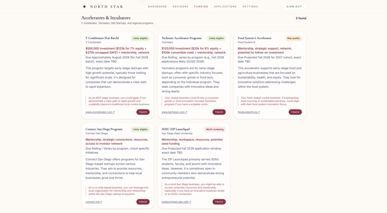Track the SDSU ZIP Launchpad program

(x=219, y=202)
